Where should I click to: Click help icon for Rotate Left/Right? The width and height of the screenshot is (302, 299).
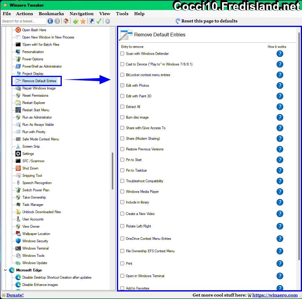pyautogui.click(x=280, y=226)
